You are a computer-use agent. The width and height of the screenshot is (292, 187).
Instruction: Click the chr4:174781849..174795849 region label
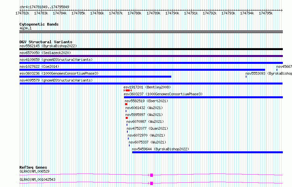click(44, 7)
